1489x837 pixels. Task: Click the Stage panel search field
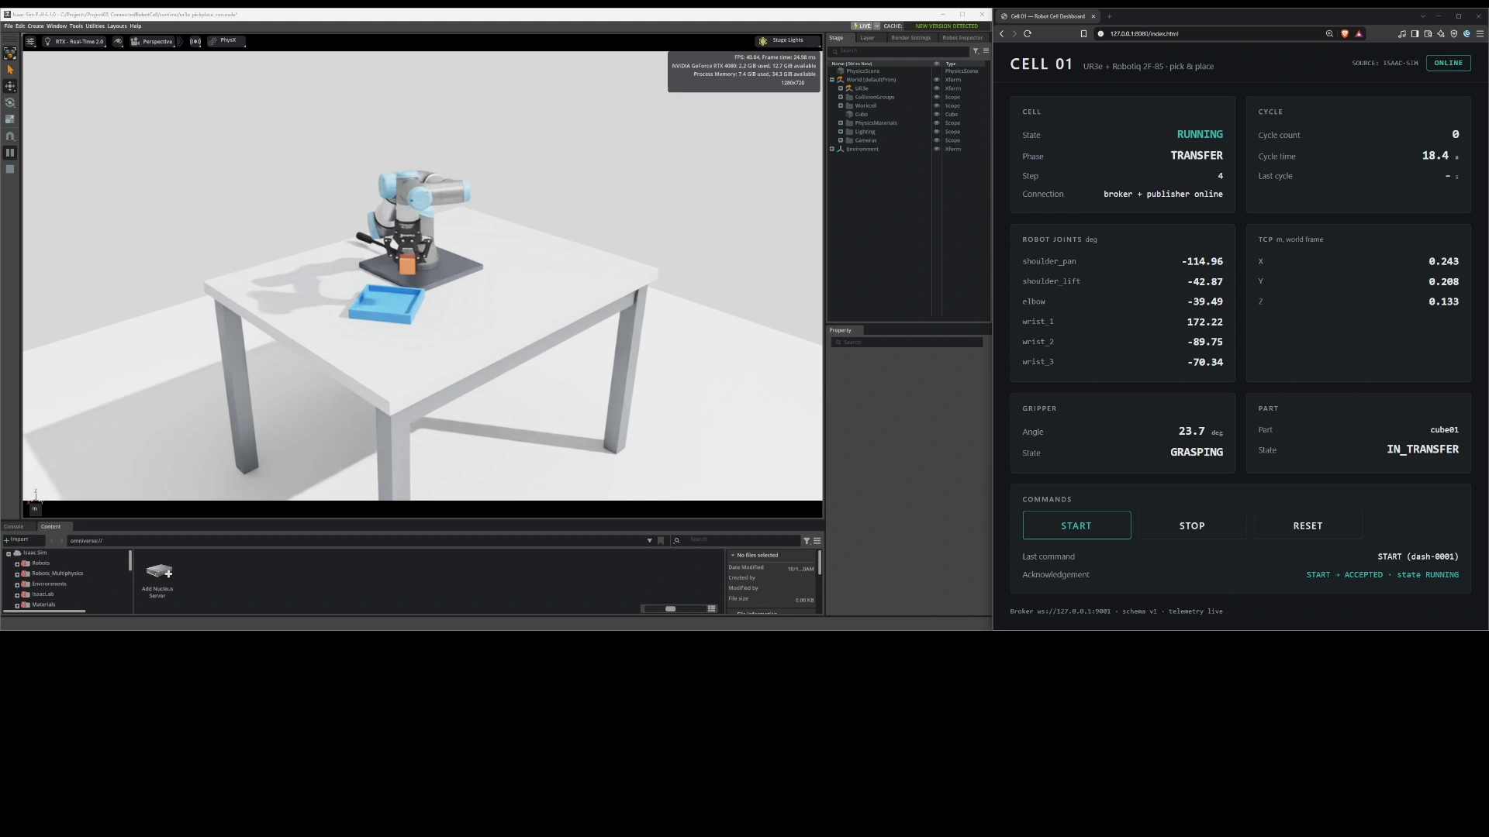point(900,51)
